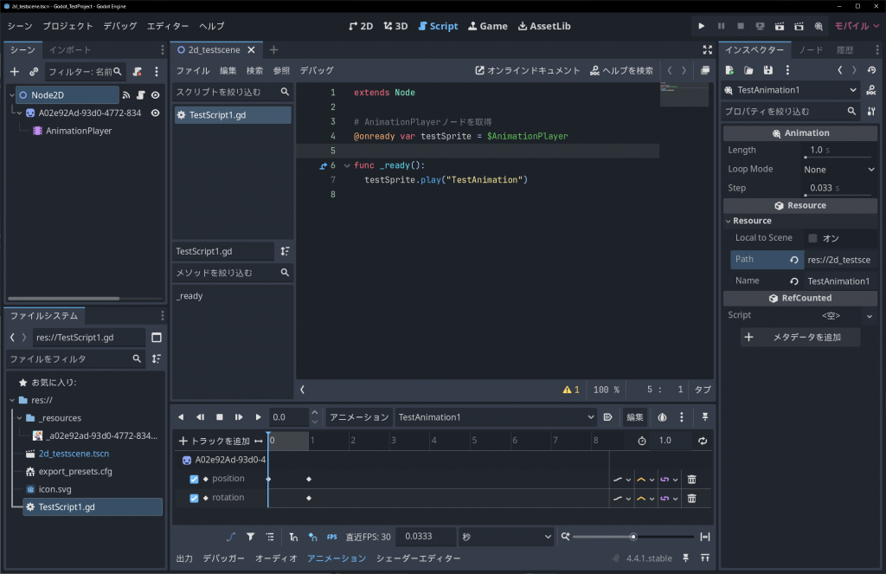Delete the position track with the trash icon
The image size is (886, 574).
tap(691, 479)
